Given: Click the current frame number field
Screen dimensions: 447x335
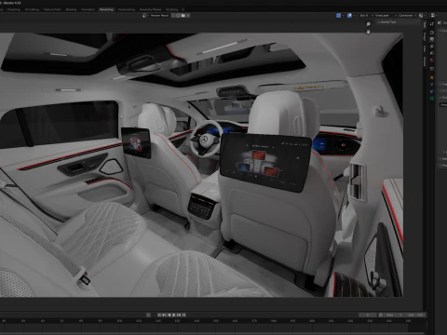Looking at the screenshot, I should click(368, 315).
